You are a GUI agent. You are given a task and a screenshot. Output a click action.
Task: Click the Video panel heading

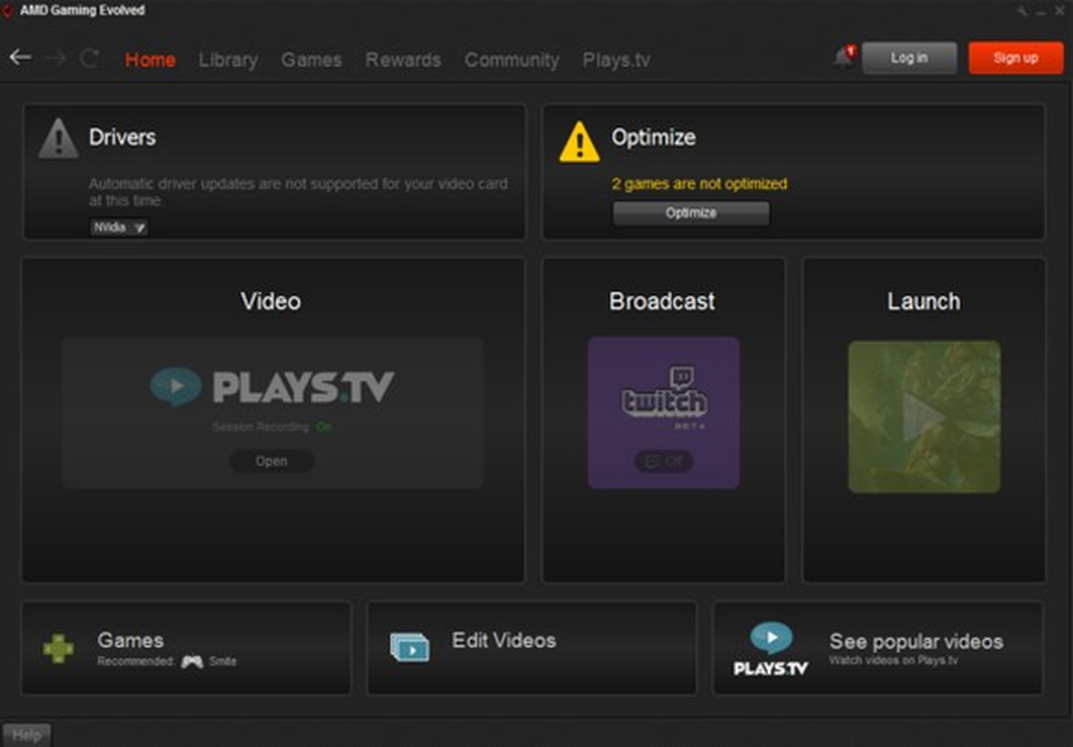[x=271, y=301]
